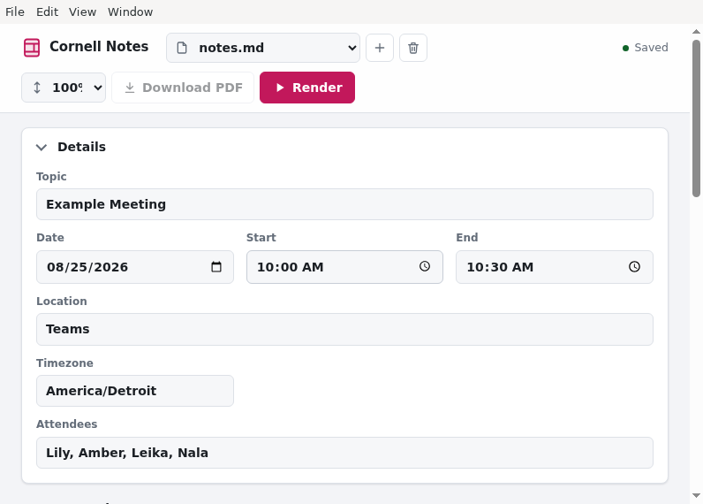Click the Start time field 10:00 AM
Viewport: 703px width, 504px height.
click(x=344, y=267)
